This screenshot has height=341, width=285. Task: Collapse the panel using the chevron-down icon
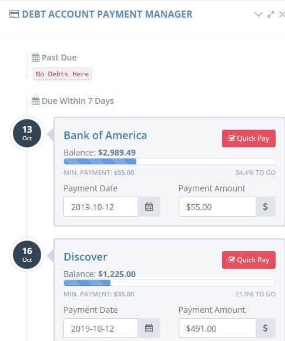(258, 15)
